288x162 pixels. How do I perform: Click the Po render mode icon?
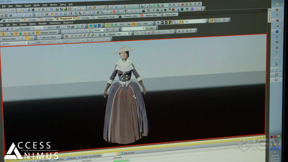[x=162, y=22]
